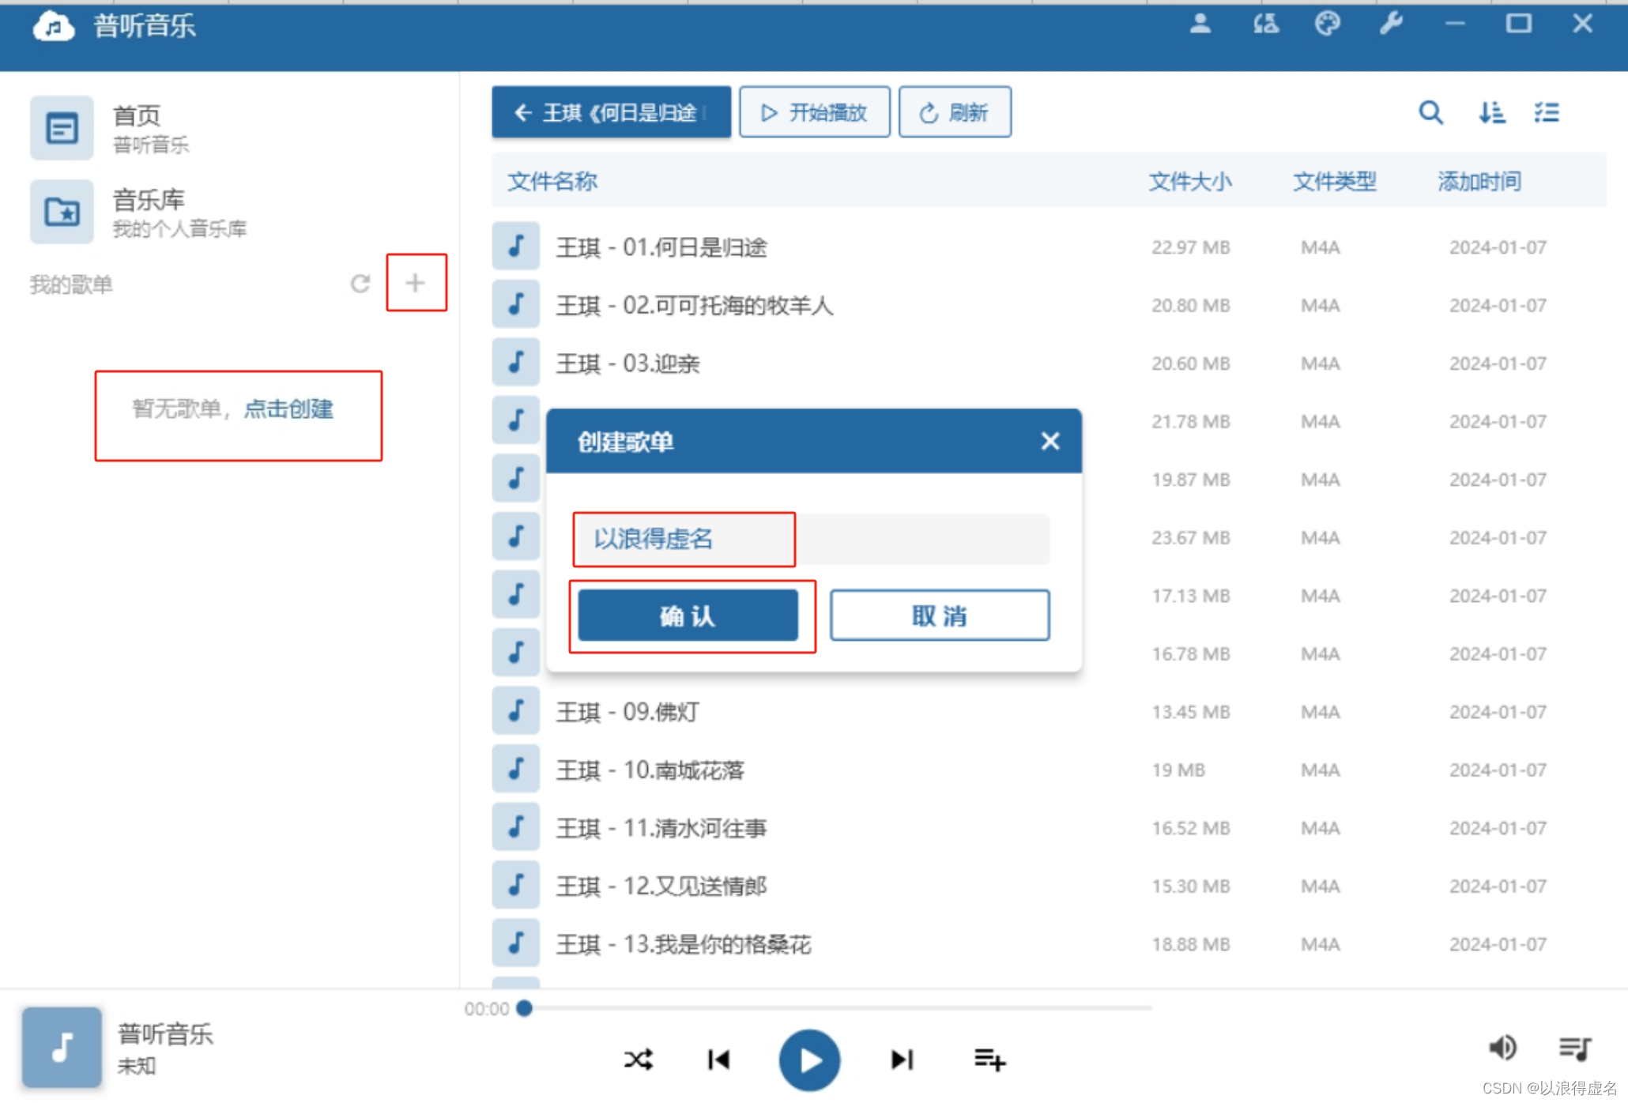Go back from 王琪 album folder
This screenshot has width=1628, height=1103.
[x=610, y=113]
